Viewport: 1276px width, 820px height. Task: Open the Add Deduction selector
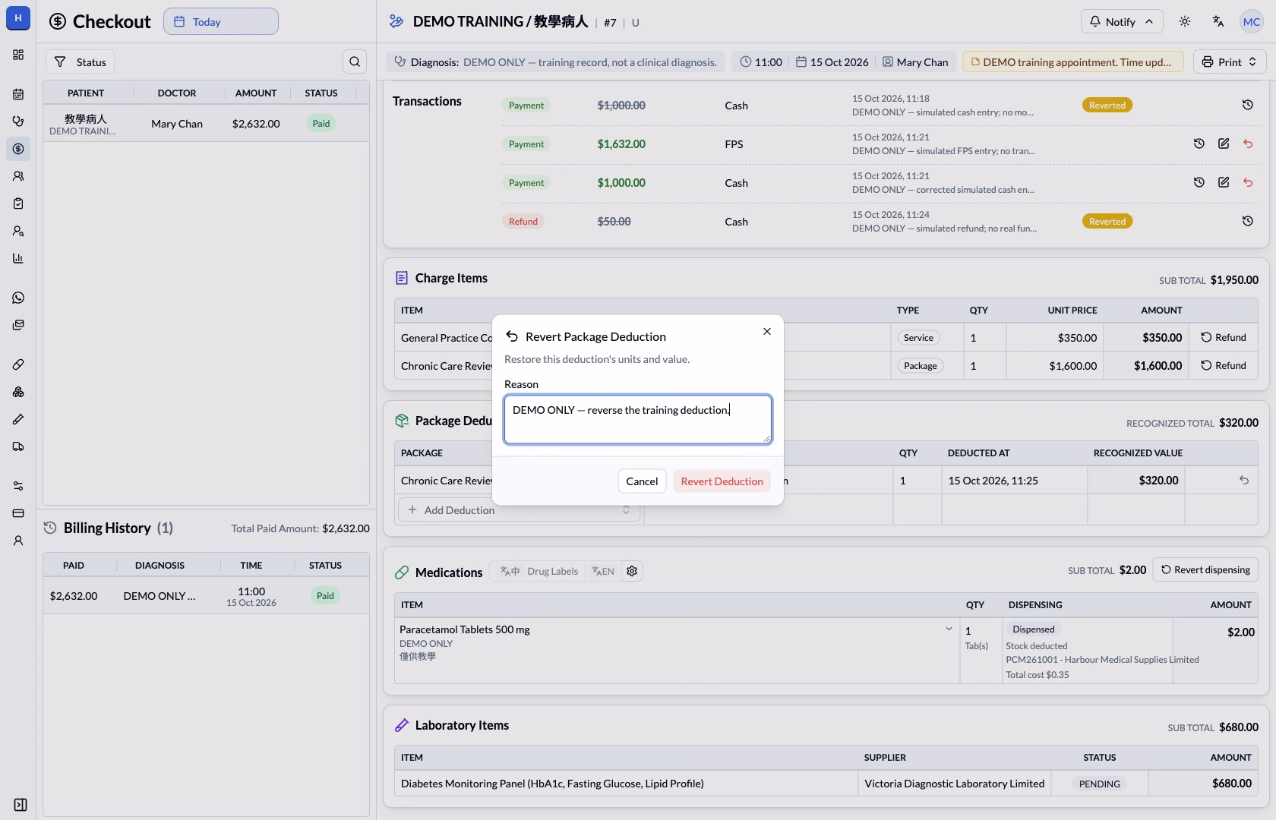click(x=520, y=509)
